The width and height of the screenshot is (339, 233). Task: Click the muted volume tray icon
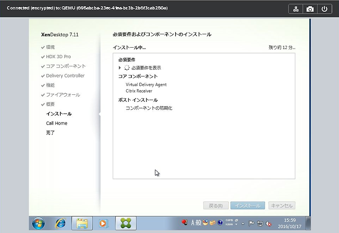coord(268,224)
